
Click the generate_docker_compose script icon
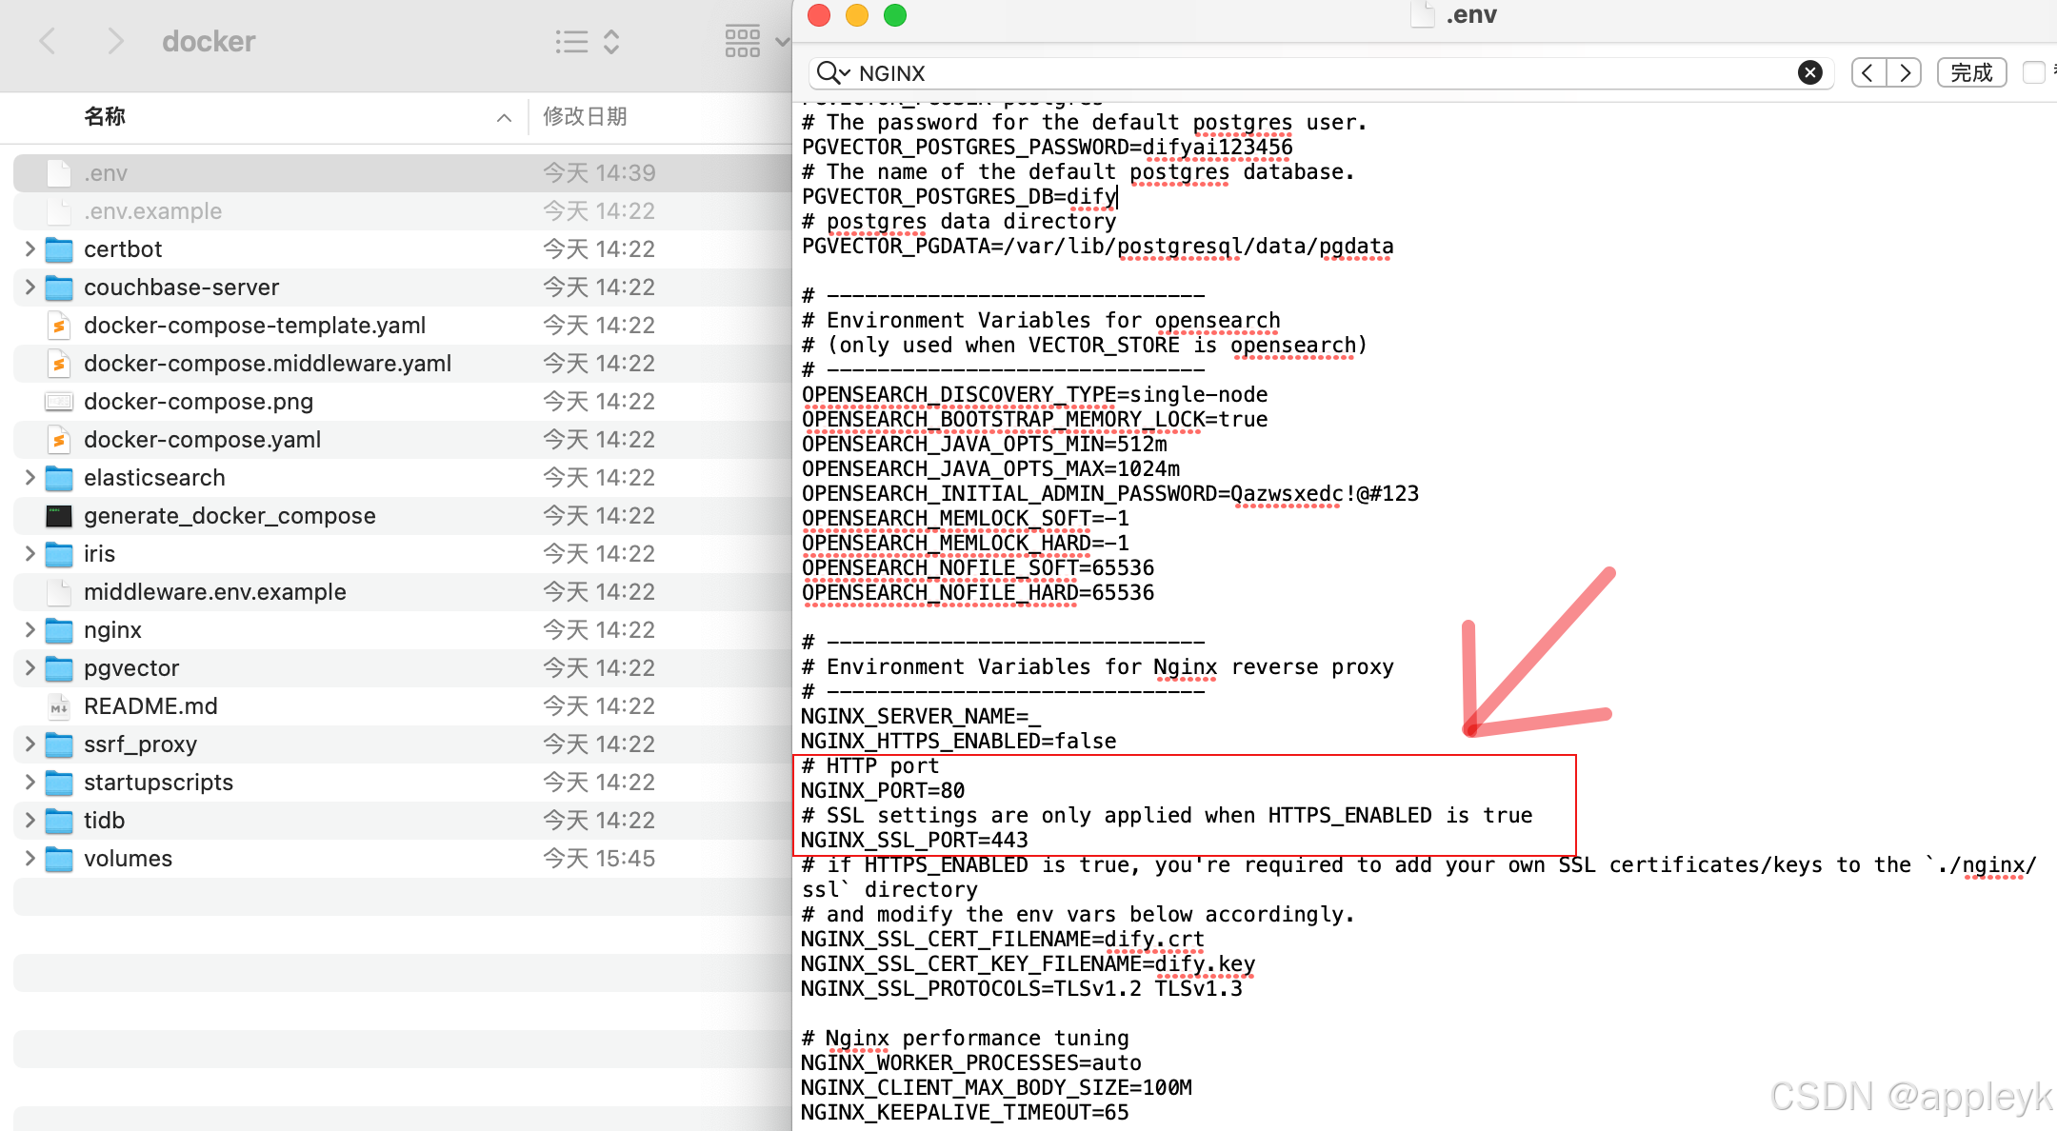tap(59, 516)
